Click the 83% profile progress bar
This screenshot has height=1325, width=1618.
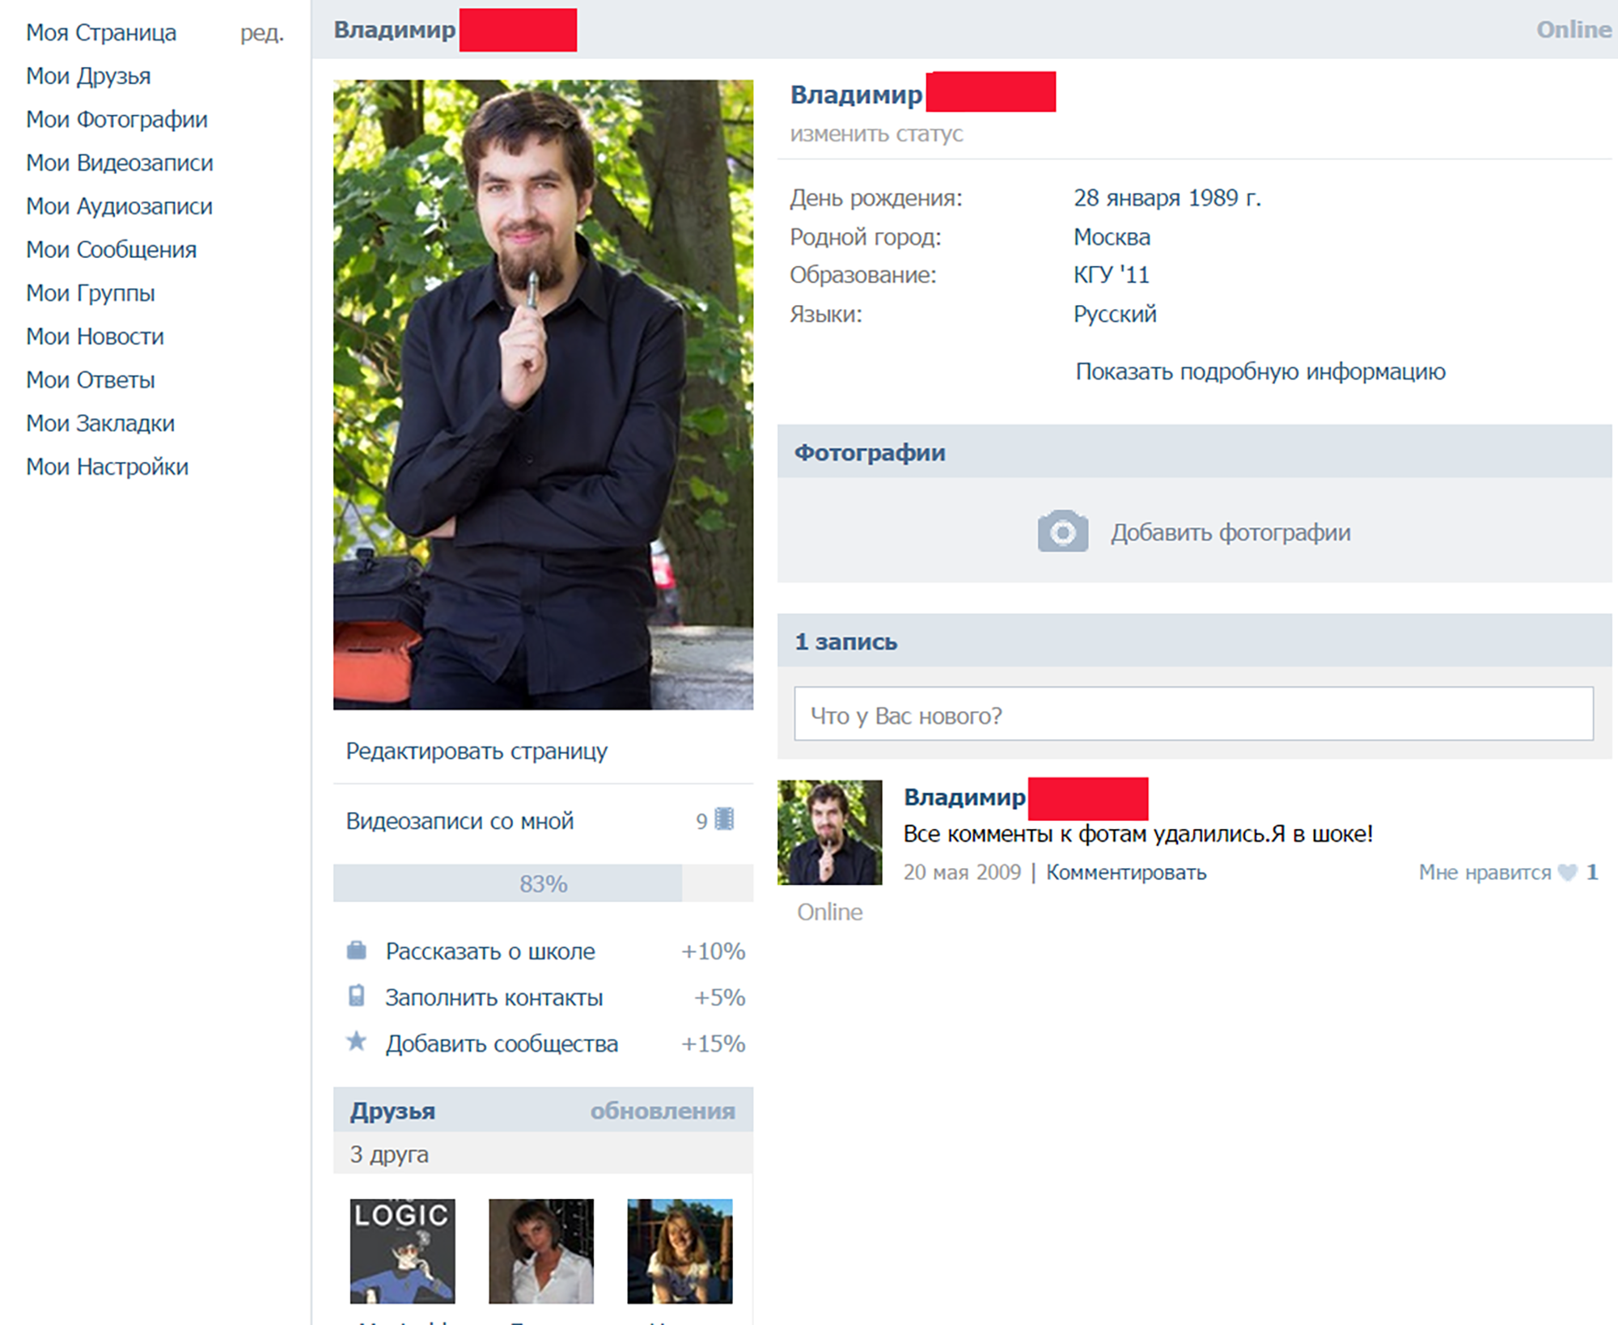(543, 883)
